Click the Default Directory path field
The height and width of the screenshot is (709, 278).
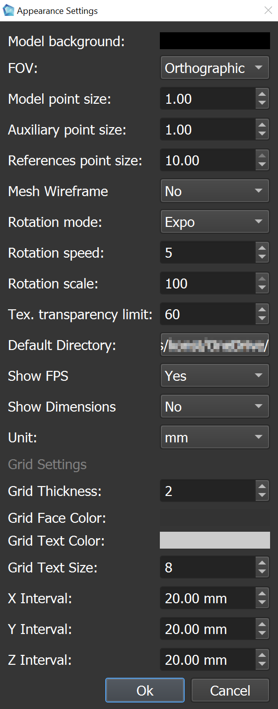214,345
